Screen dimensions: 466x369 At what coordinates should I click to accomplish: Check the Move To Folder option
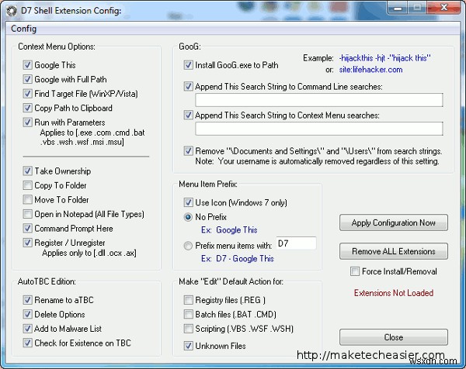coord(28,199)
